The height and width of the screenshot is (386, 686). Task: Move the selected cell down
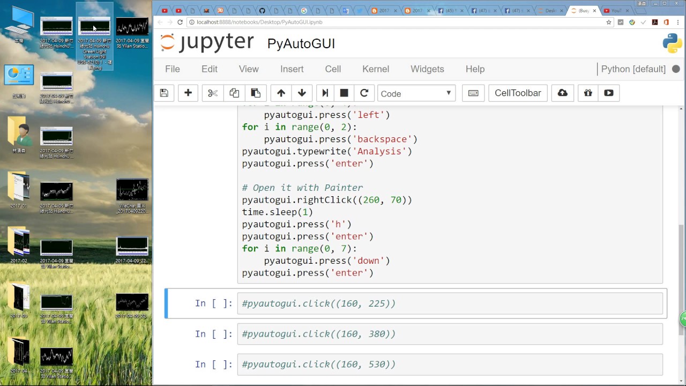click(302, 93)
